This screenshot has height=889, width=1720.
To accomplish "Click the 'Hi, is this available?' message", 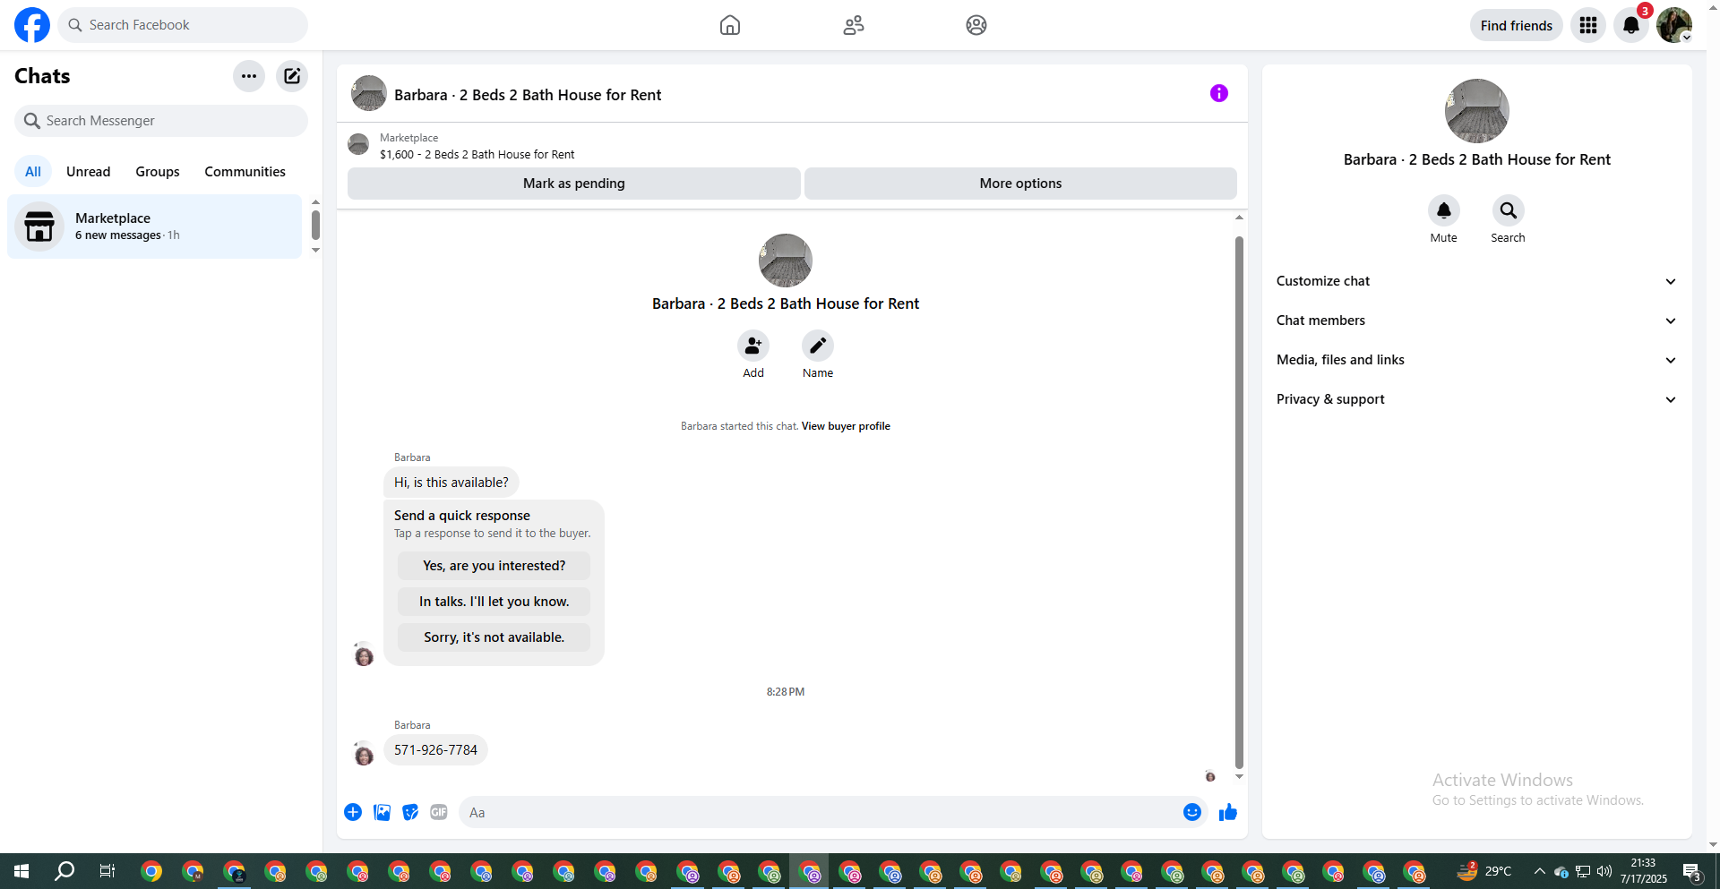I will [451, 483].
